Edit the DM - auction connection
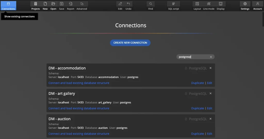This screenshot has width=264, height=139. coord(210,134)
